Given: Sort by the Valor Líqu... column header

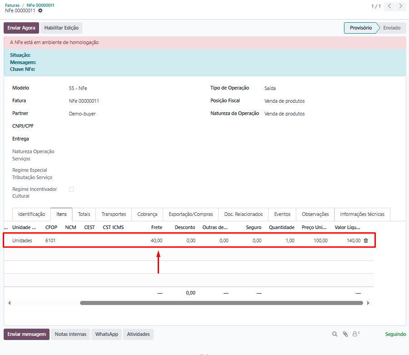Looking at the screenshot, I should pos(348,227).
